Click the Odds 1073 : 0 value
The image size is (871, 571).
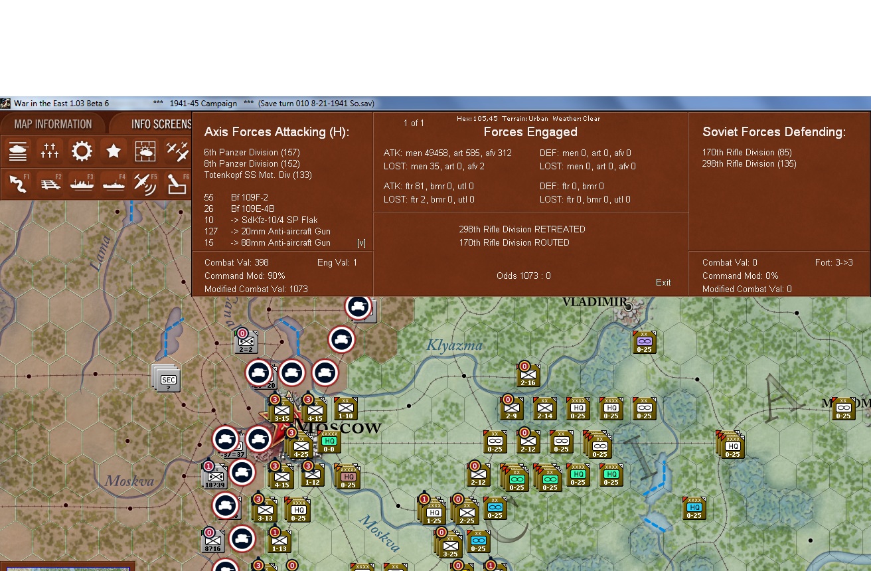(x=524, y=276)
